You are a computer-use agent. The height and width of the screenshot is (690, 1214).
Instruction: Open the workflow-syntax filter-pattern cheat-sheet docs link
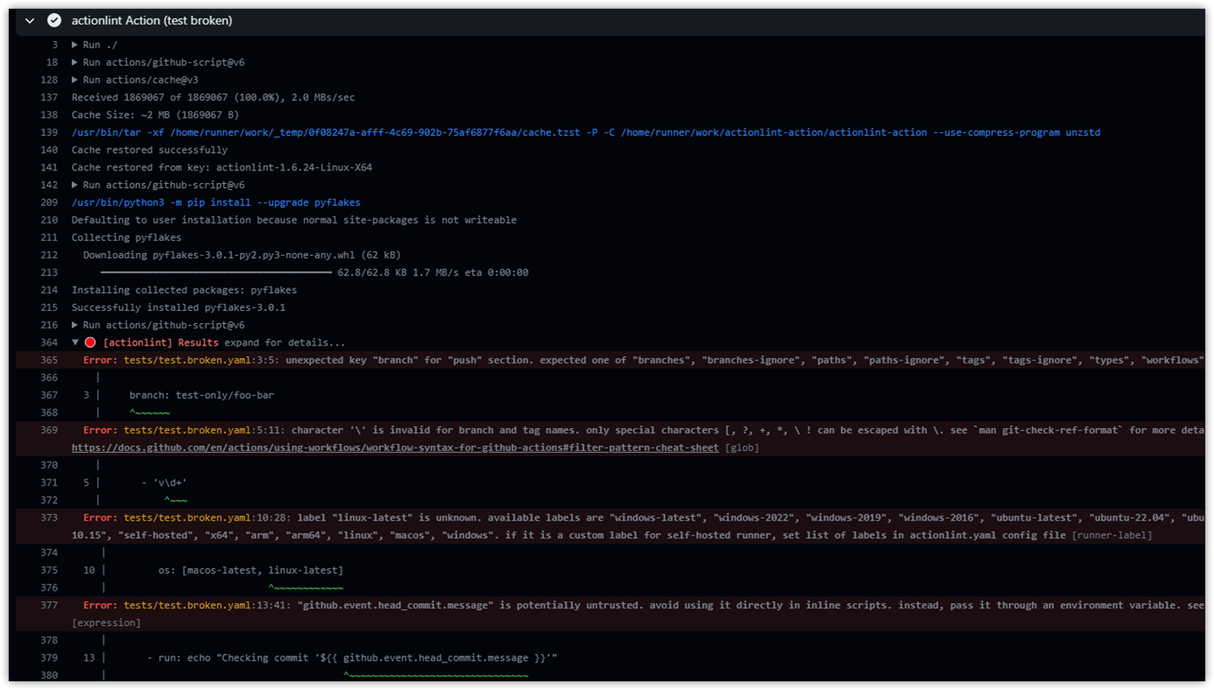(395, 448)
